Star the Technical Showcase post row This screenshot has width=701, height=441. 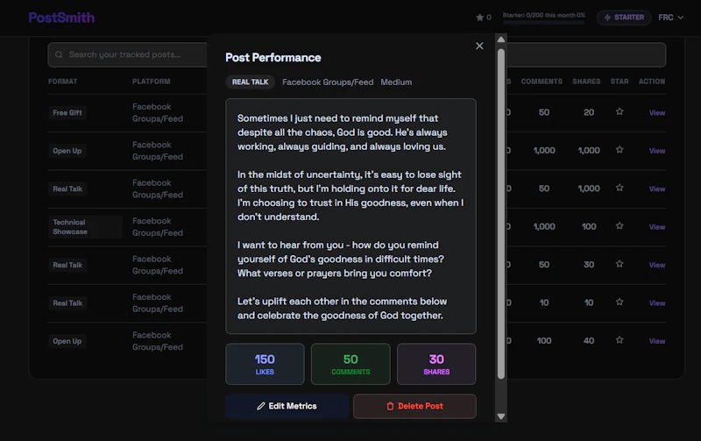(620, 226)
